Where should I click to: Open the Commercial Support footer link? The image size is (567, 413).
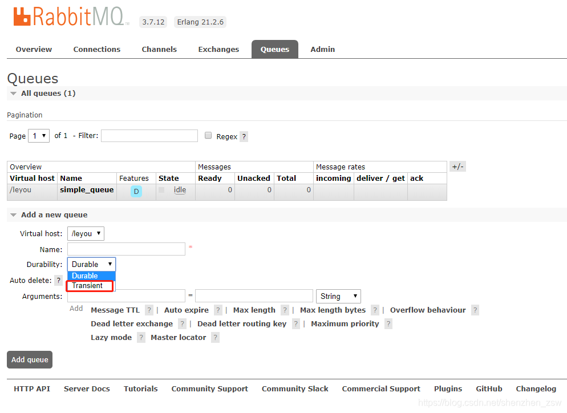[381, 389]
